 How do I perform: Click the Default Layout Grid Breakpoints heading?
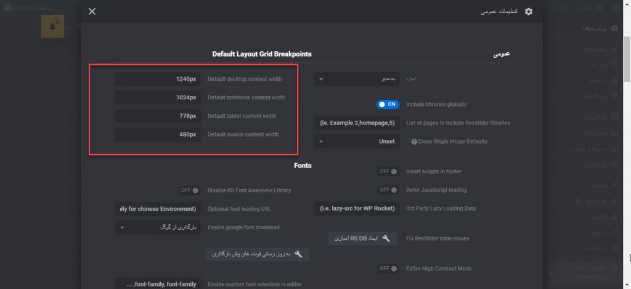(x=262, y=54)
